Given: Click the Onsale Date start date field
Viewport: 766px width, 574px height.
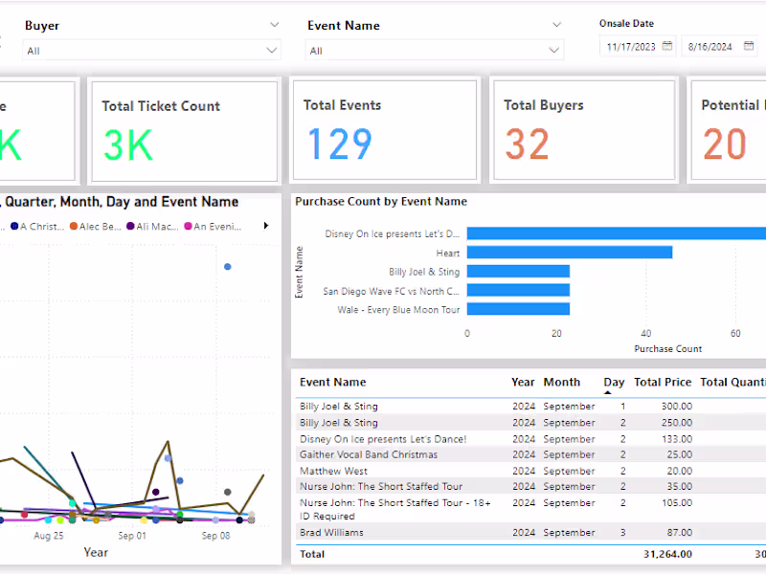Looking at the screenshot, I should click(x=630, y=46).
